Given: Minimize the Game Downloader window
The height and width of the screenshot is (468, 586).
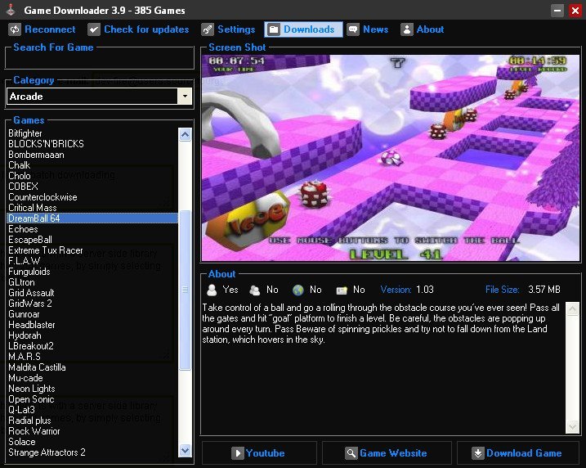Looking at the screenshot, I should pyautogui.click(x=557, y=10).
